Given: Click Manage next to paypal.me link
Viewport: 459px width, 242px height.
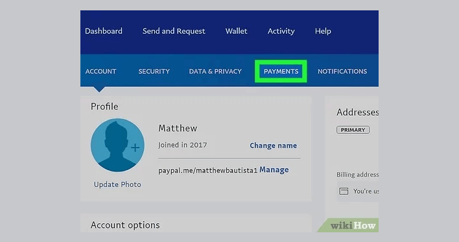Looking at the screenshot, I should point(274,170).
